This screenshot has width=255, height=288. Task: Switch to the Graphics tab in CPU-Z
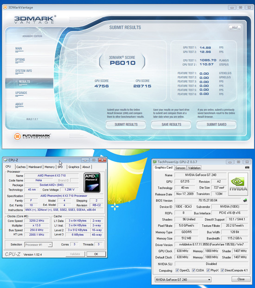74,167
